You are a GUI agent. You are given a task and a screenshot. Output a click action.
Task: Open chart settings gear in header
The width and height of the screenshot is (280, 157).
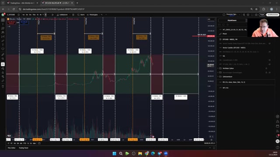pyautogui.click(x=248, y=15)
